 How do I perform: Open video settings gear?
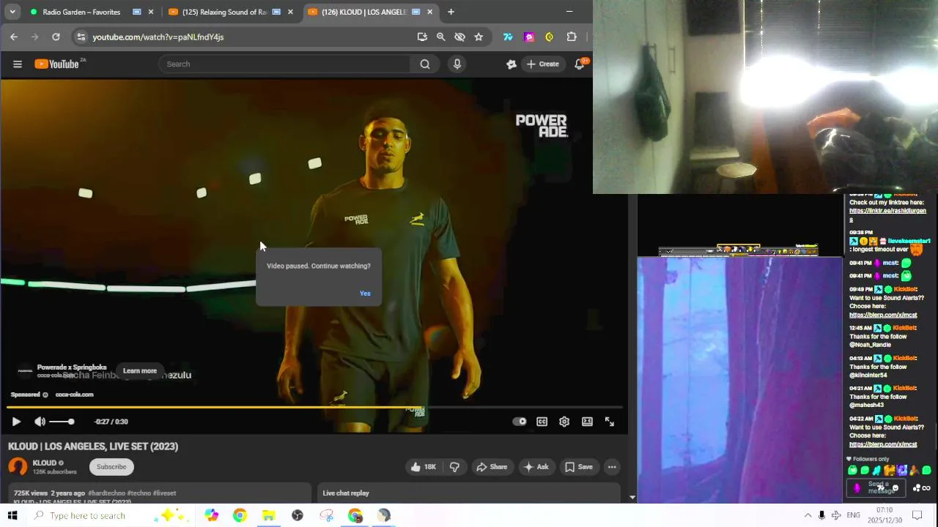[x=564, y=422]
